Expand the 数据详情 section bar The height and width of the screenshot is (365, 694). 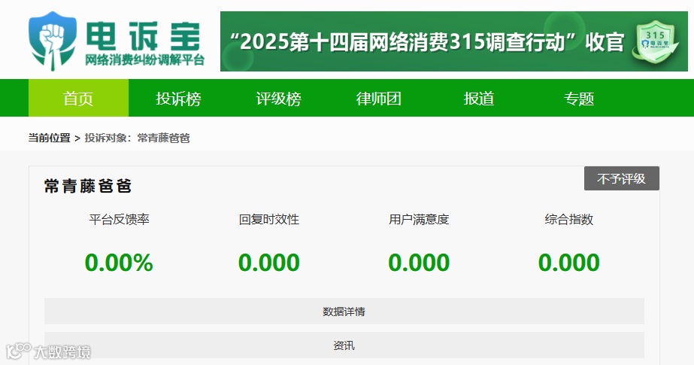coord(344,312)
